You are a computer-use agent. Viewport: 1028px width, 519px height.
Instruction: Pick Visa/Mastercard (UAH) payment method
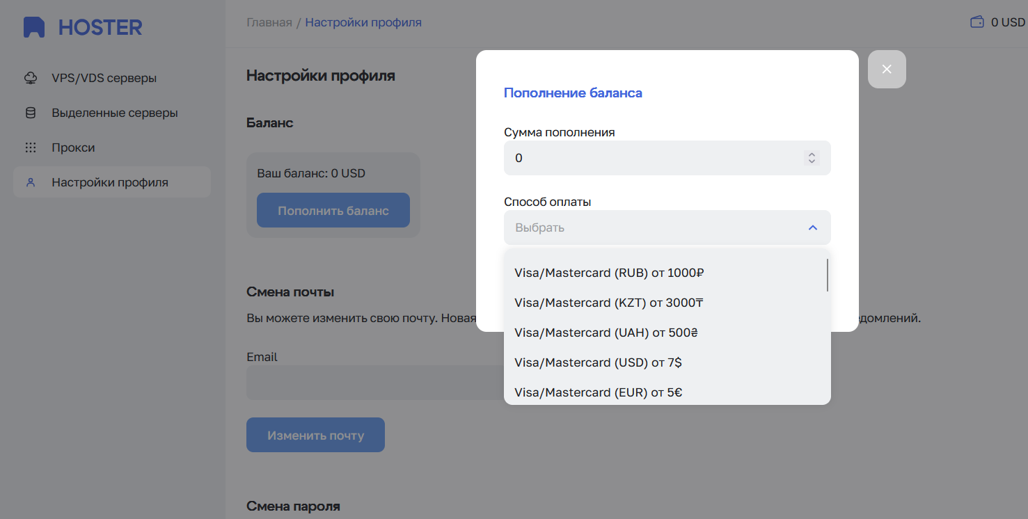tap(606, 333)
